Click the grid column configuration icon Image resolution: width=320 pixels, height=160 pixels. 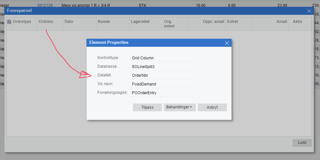[9, 22]
